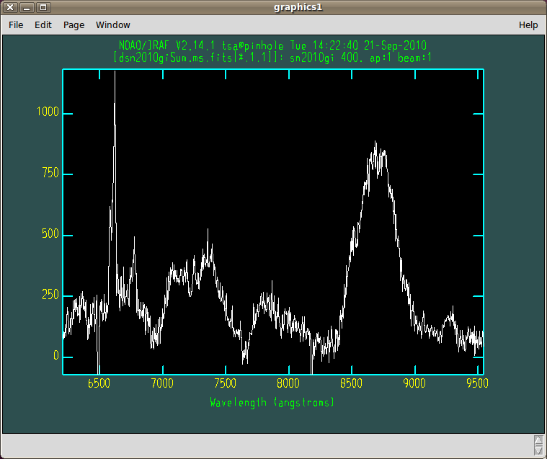This screenshot has height=459, width=547.
Task: Open the Page menu
Action: click(x=74, y=24)
